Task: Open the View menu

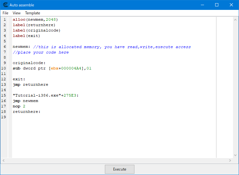Action: (17, 13)
